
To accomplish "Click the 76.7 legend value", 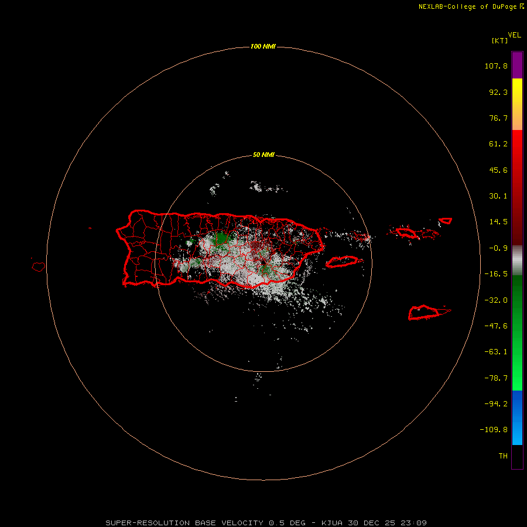I will [x=498, y=118].
